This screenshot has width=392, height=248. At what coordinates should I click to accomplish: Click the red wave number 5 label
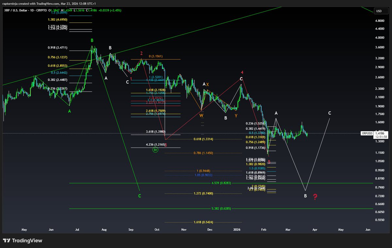[269, 162]
